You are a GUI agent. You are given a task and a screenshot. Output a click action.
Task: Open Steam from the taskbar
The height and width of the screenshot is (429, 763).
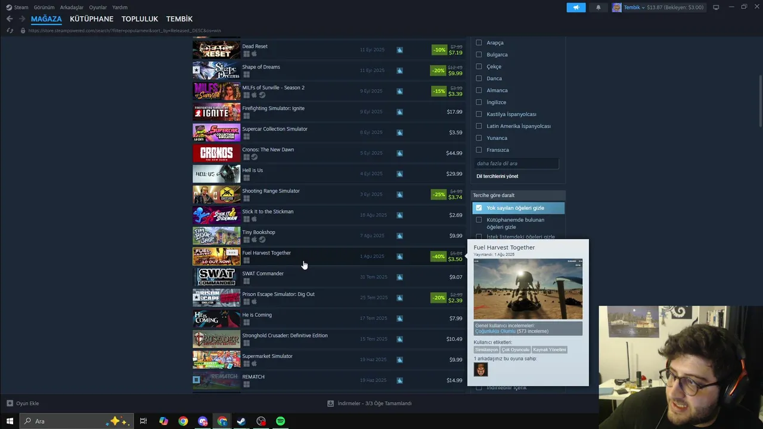pyautogui.click(x=241, y=421)
